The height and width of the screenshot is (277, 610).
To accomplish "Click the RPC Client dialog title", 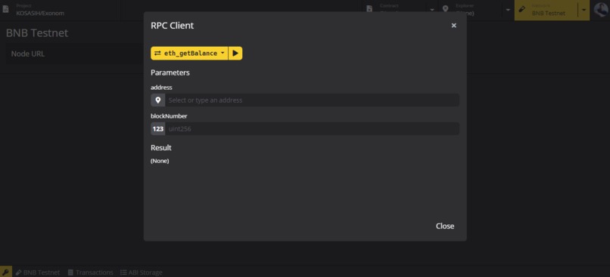I will 172,26.
